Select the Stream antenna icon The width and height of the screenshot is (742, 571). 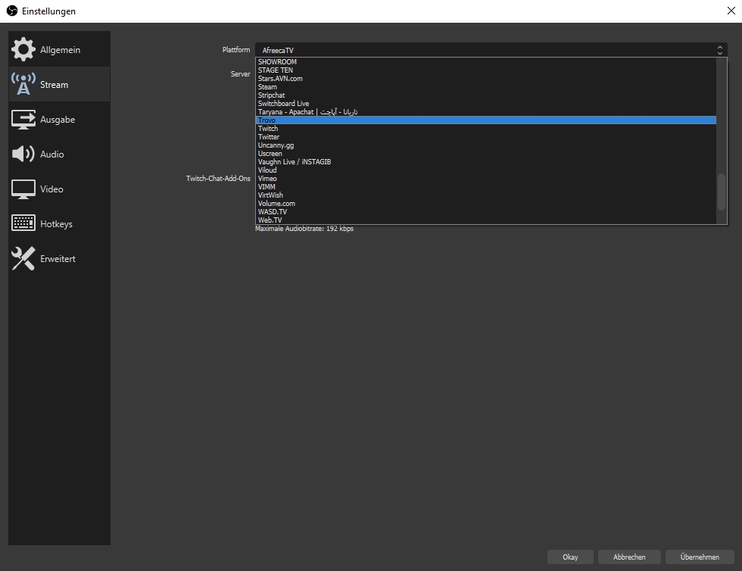tap(23, 85)
